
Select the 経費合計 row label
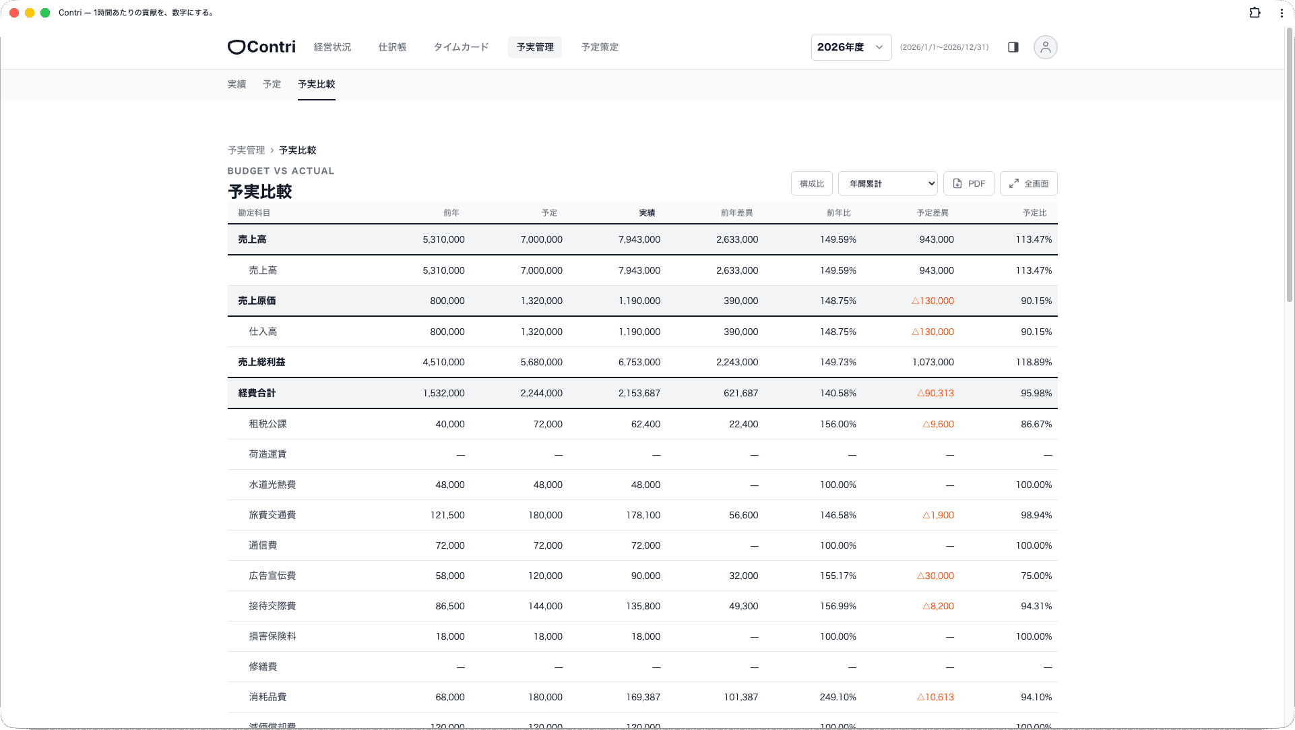257,393
